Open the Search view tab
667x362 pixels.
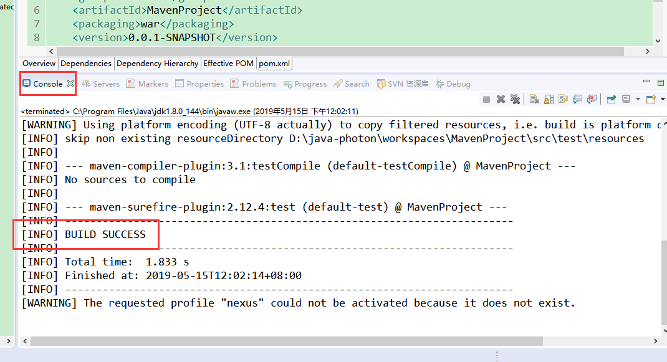[x=352, y=83]
